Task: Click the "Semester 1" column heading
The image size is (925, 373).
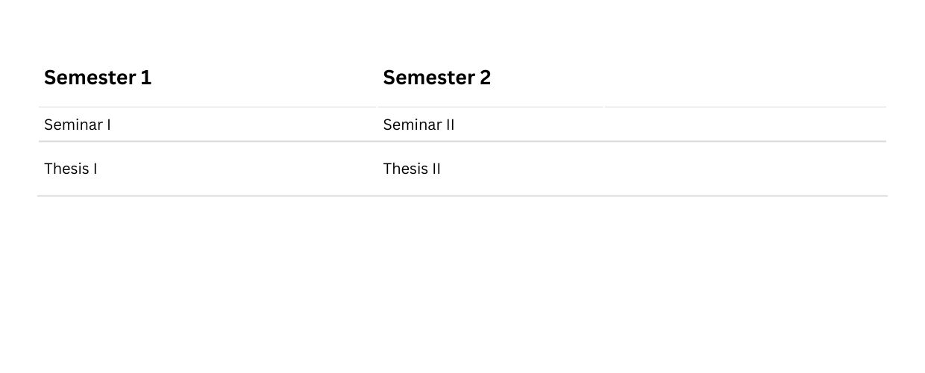Action: tap(98, 78)
